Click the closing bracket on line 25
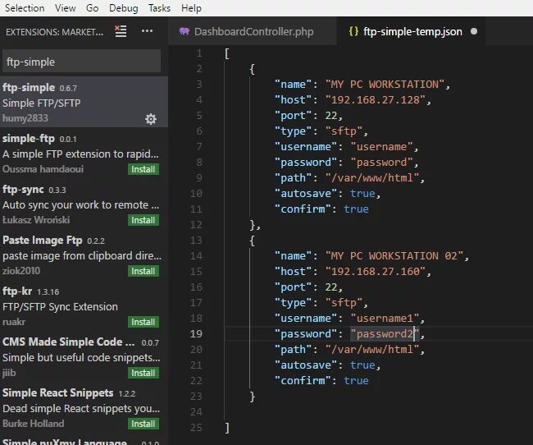Image resolution: width=533 pixels, height=445 pixels. point(227,428)
